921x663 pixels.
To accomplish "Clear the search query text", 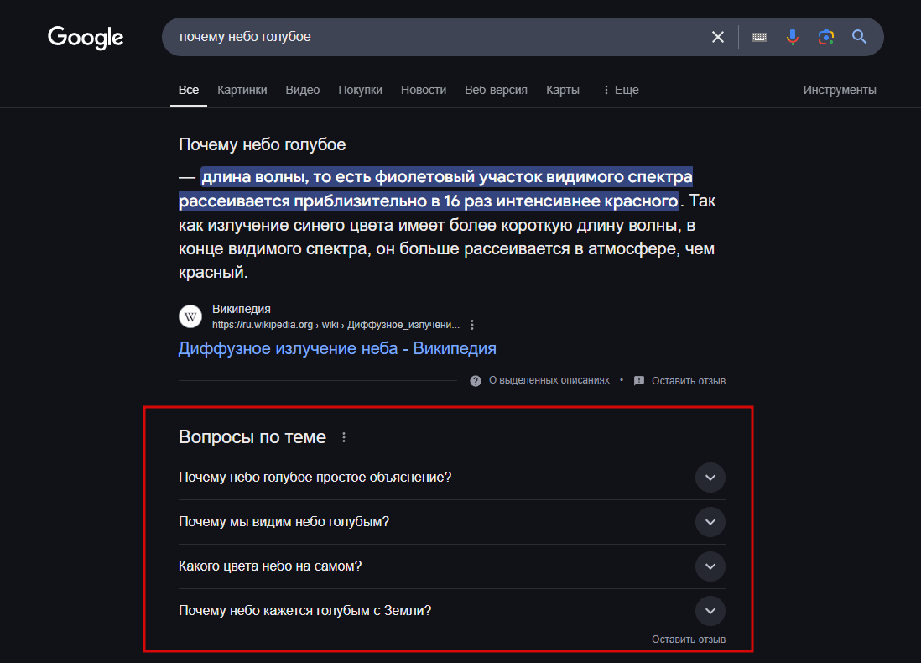I will point(718,37).
